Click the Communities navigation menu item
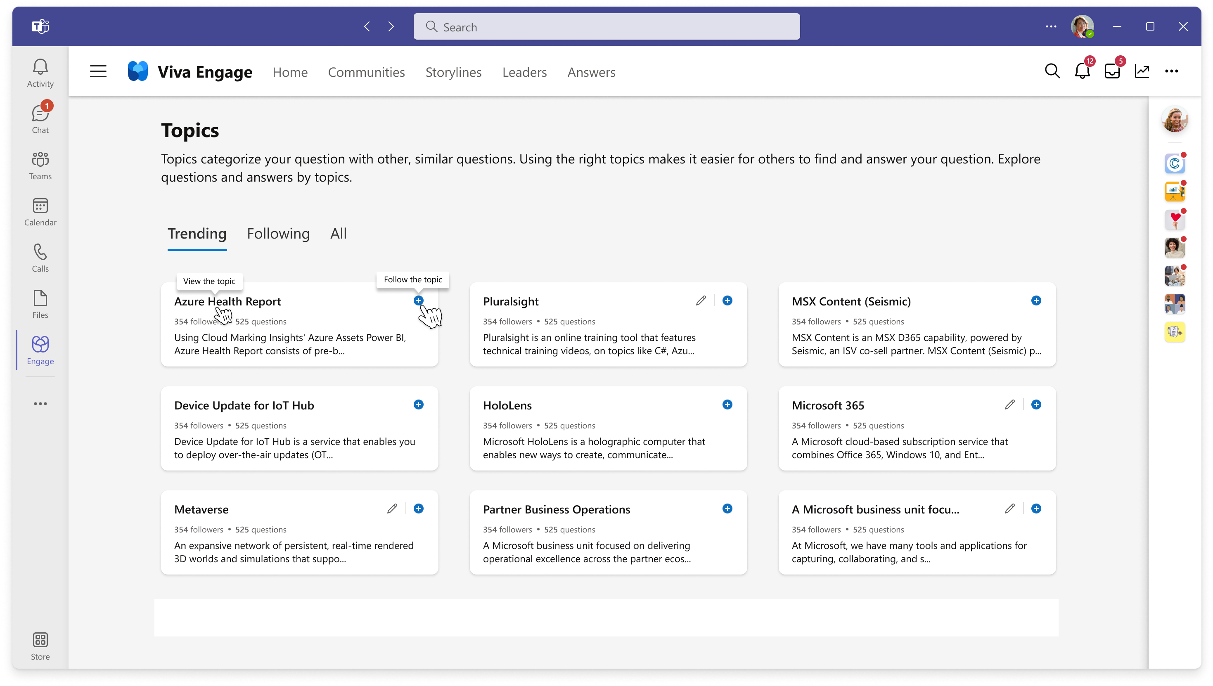Image resolution: width=1213 pixels, height=686 pixels. tap(367, 71)
